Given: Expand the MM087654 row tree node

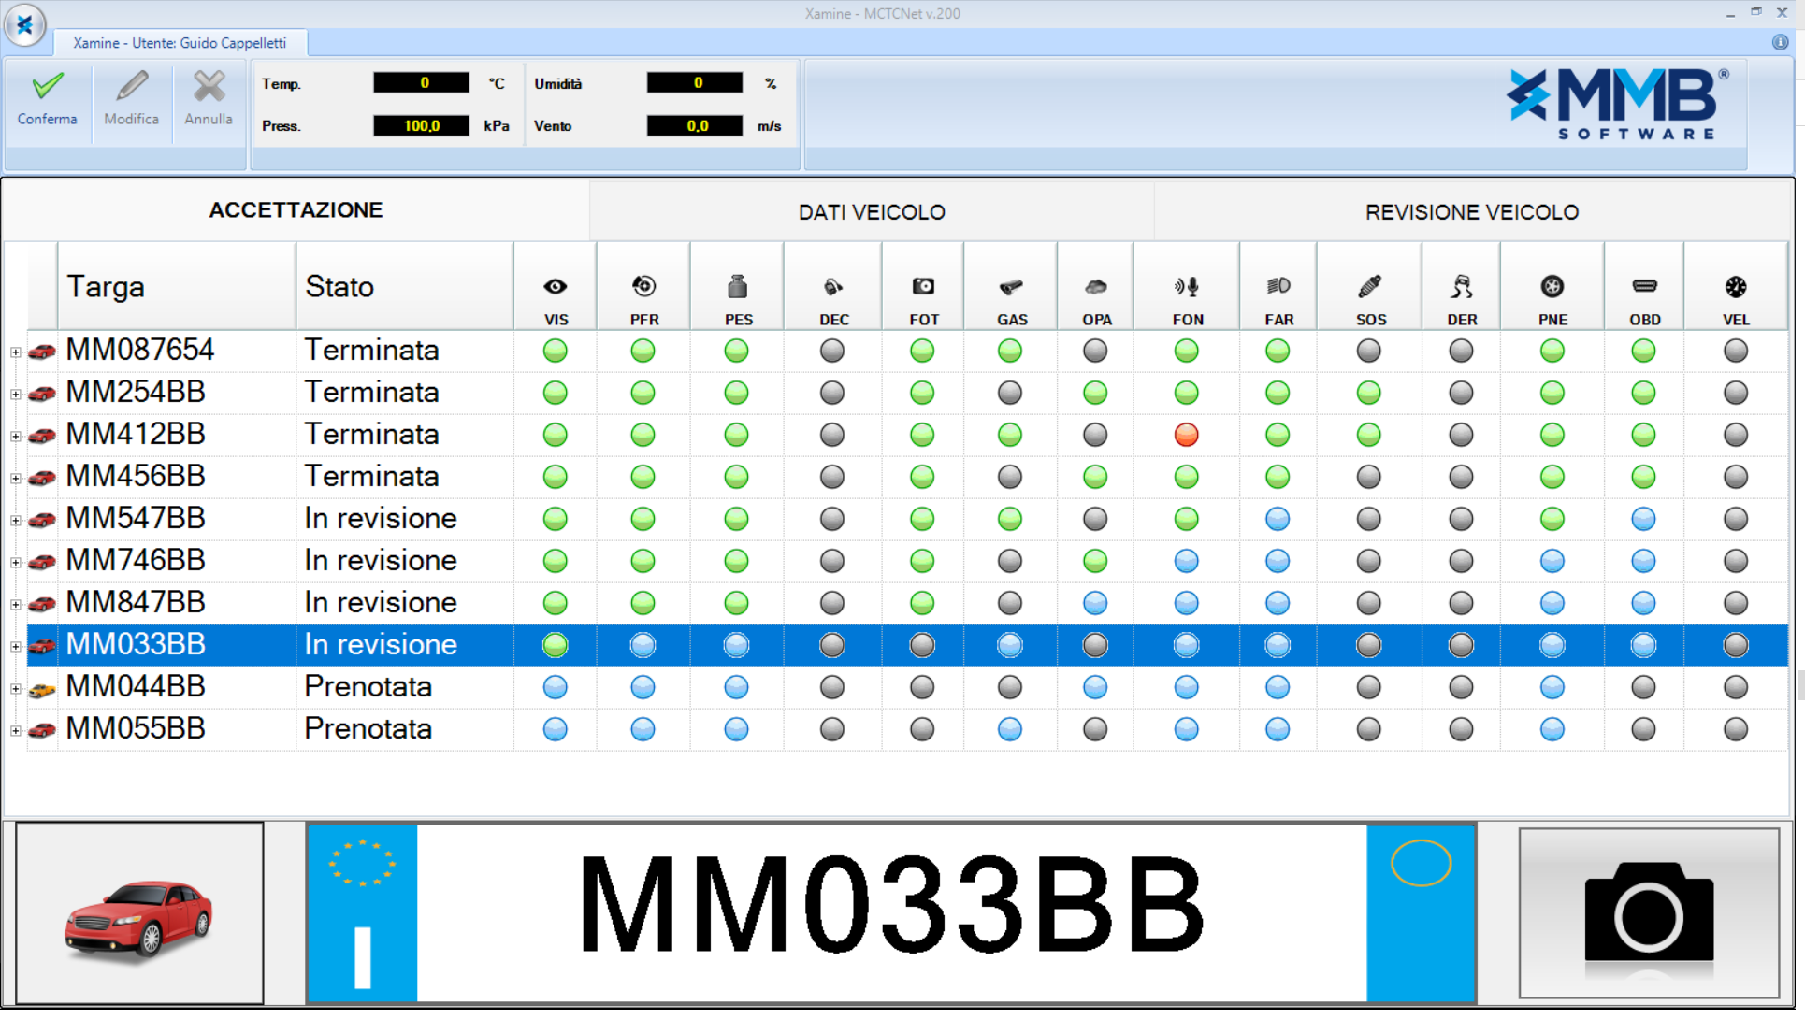Looking at the screenshot, I should click(16, 352).
